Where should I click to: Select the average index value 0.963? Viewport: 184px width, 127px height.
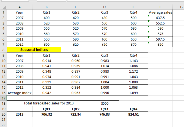coord(76,93)
